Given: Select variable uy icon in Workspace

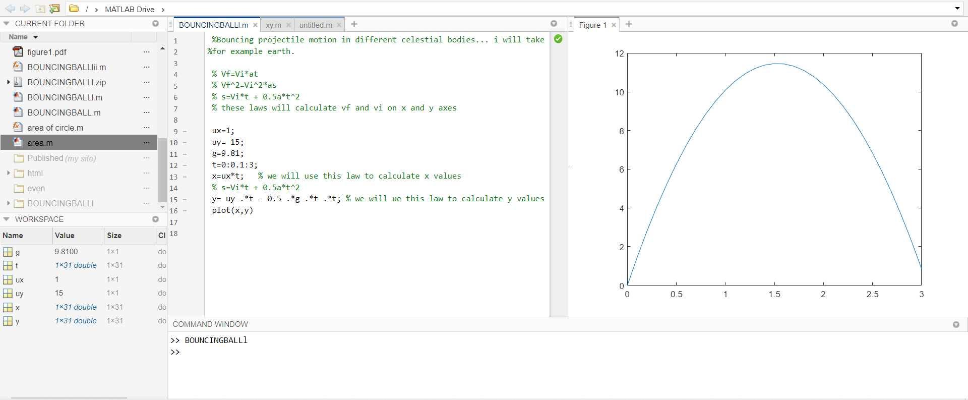Looking at the screenshot, I should tap(8, 293).
